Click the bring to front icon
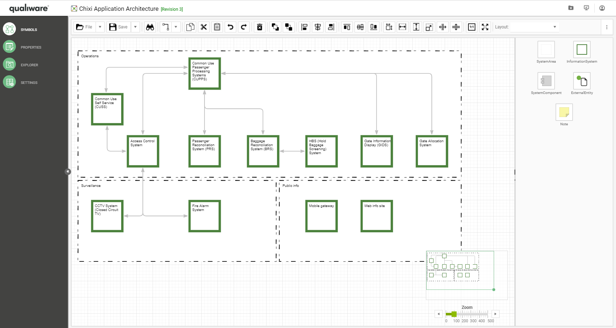 [x=275, y=27]
